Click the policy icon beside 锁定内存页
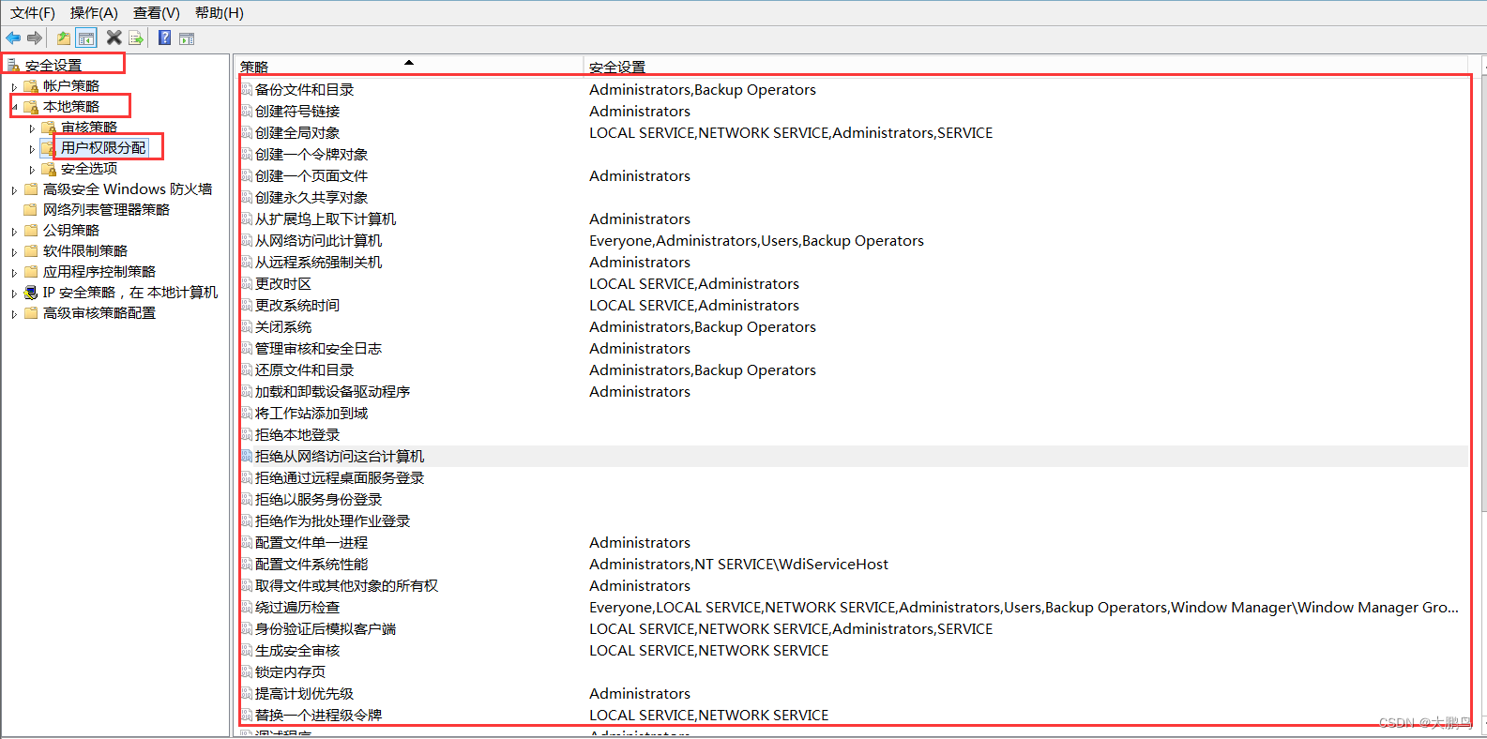 coord(247,671)
